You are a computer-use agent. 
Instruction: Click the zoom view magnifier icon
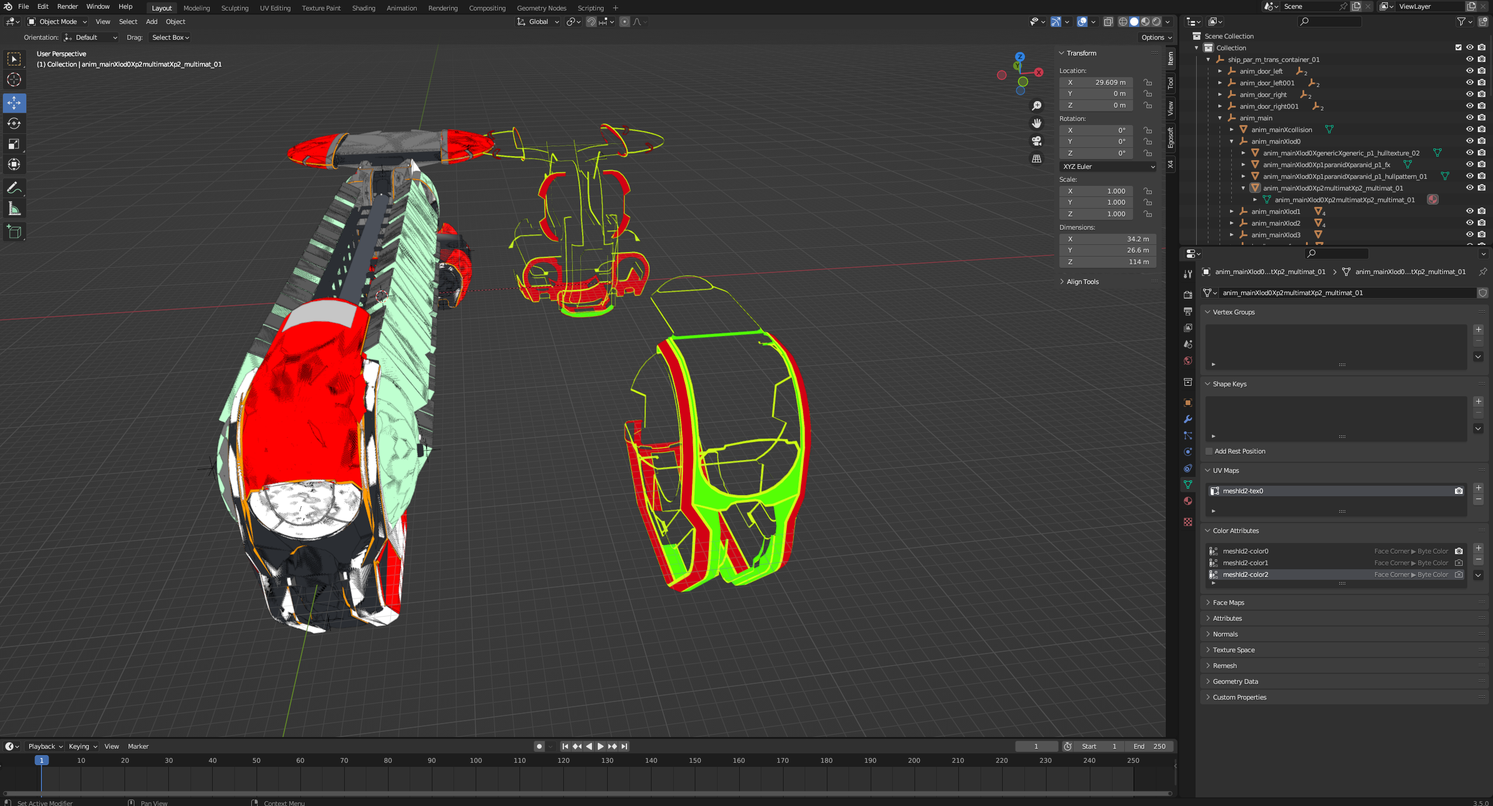point(1037,106)
